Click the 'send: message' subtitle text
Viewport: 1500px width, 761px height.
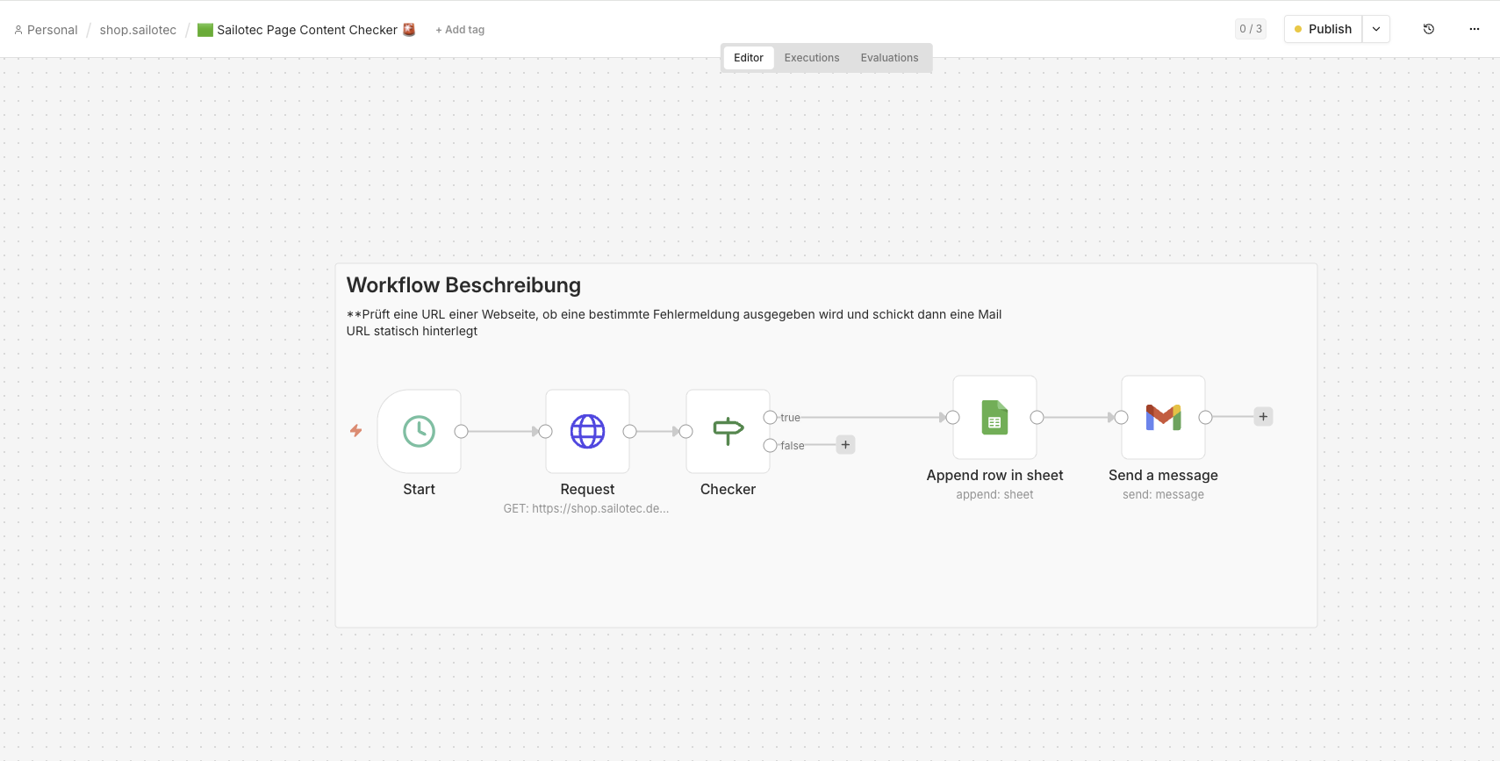(1163, 494)
